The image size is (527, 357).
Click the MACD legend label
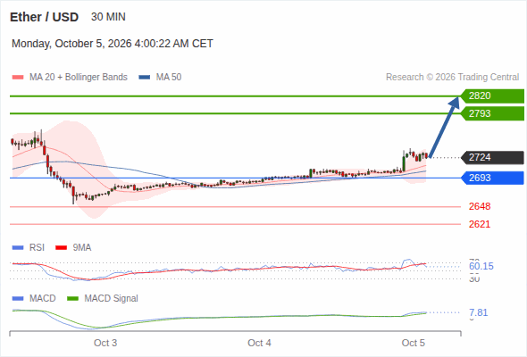pyautogui.click(x=42, y=299)
